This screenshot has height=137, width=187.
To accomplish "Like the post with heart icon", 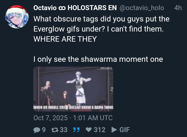I will click(89, 130).
